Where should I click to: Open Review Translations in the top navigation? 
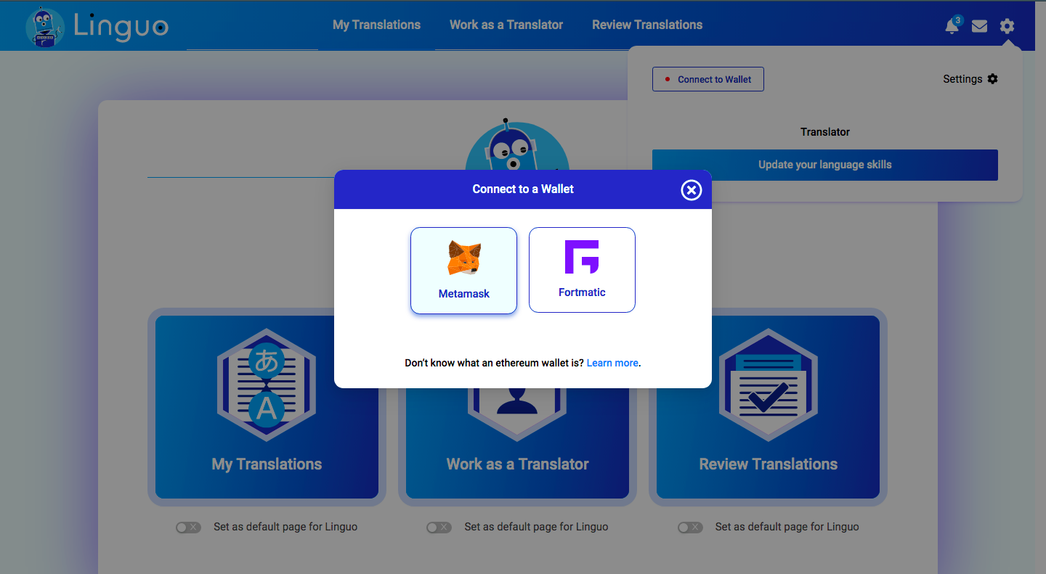click(647, 25)
